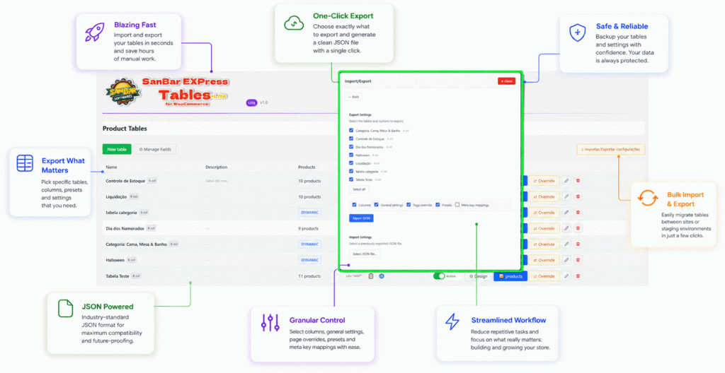Image resolution: width=725 pixels, height=373 pixels.
Task: Open Manage Fields
Action: pos(155,149)
